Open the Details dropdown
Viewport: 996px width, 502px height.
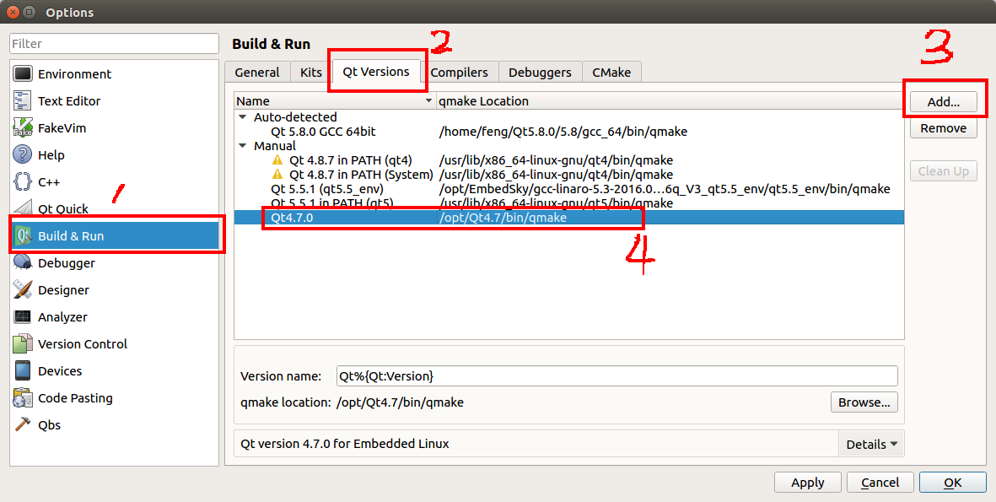(x=871, y=443)
